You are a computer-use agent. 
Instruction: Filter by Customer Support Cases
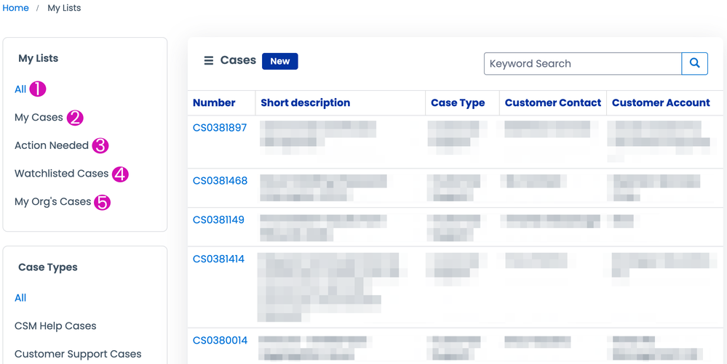[78, 354]
